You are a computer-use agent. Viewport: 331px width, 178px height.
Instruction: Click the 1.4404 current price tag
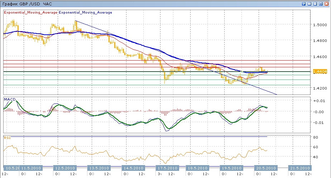pos(320,72)
